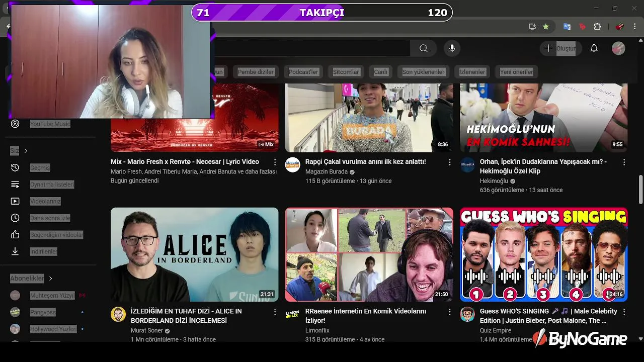Select the Canlı filter chip

380,72
